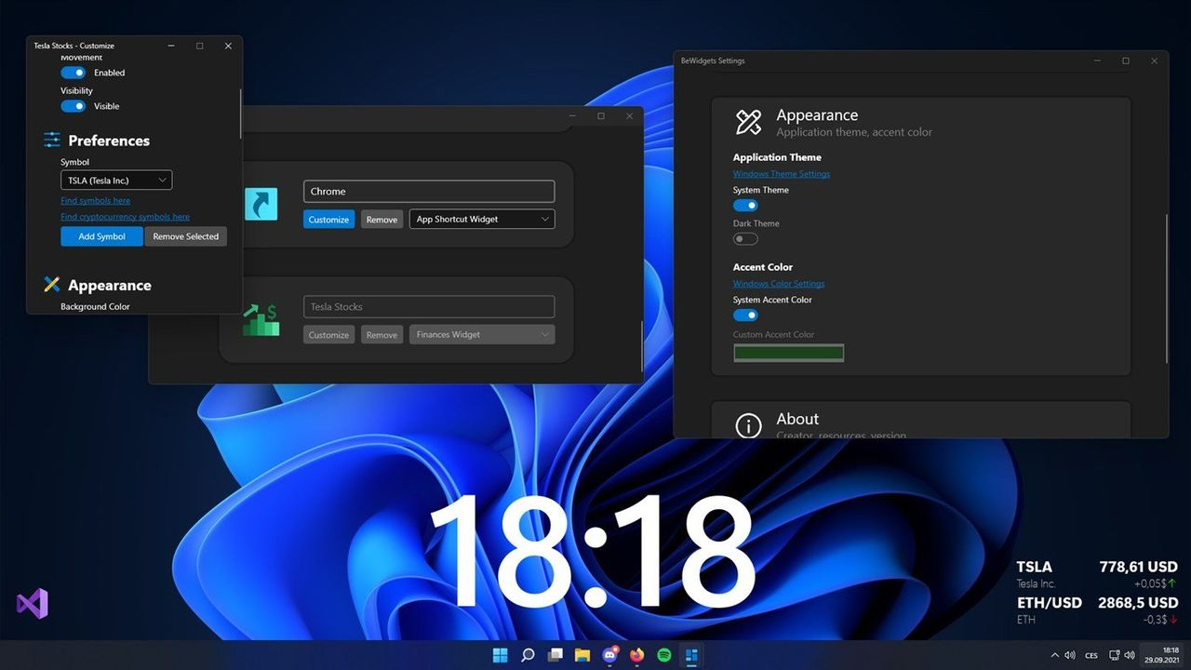1191x670 pixels.
Task: Click the Accent Color heading
Action: (x=763, y=267)
